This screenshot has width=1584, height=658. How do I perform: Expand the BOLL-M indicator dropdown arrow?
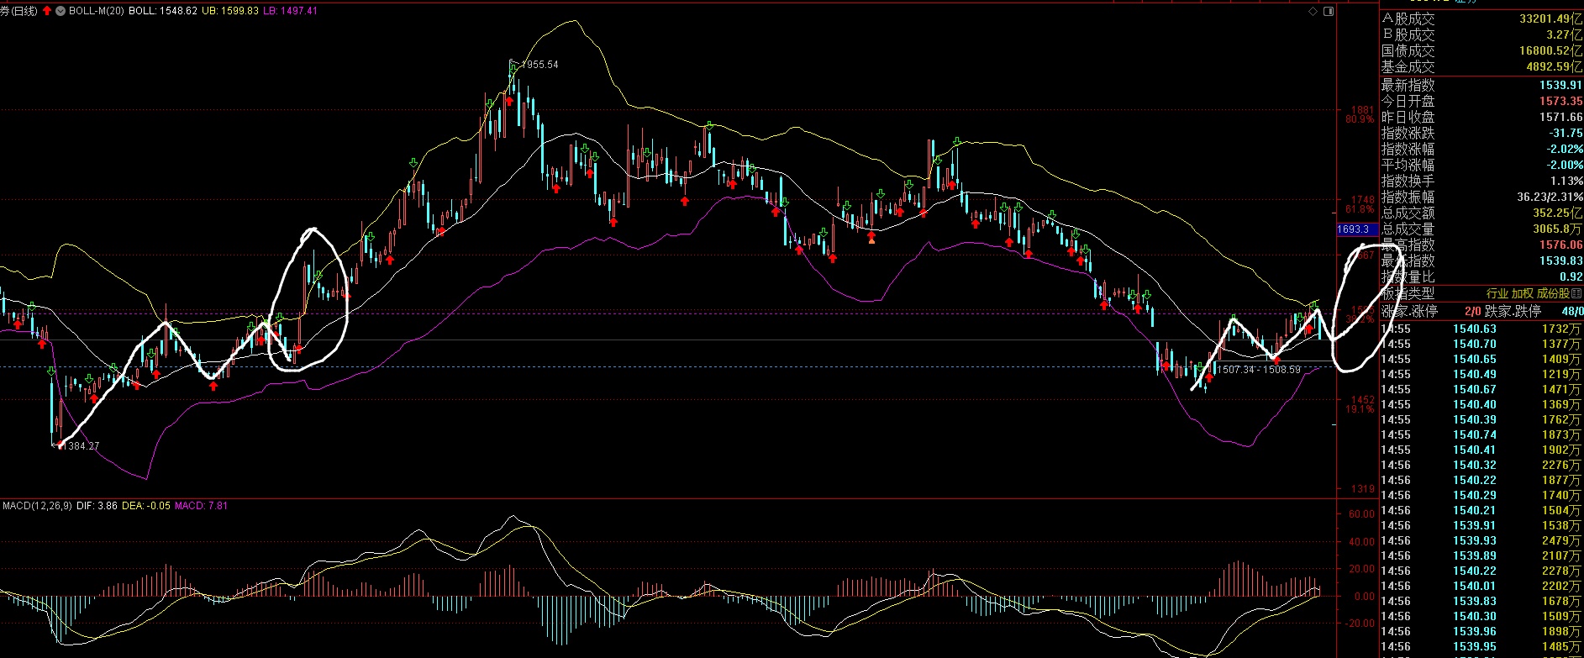coord(61,11)
